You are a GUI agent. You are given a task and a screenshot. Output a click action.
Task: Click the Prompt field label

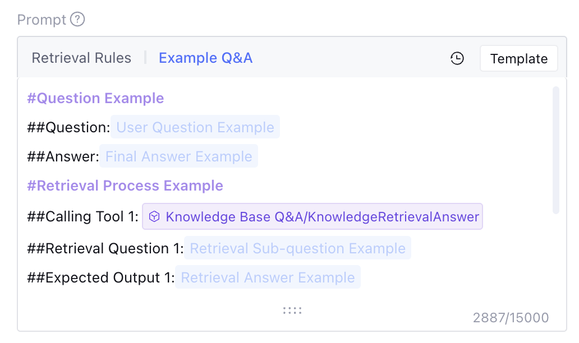pyautogui.click(x=42, y=20)
